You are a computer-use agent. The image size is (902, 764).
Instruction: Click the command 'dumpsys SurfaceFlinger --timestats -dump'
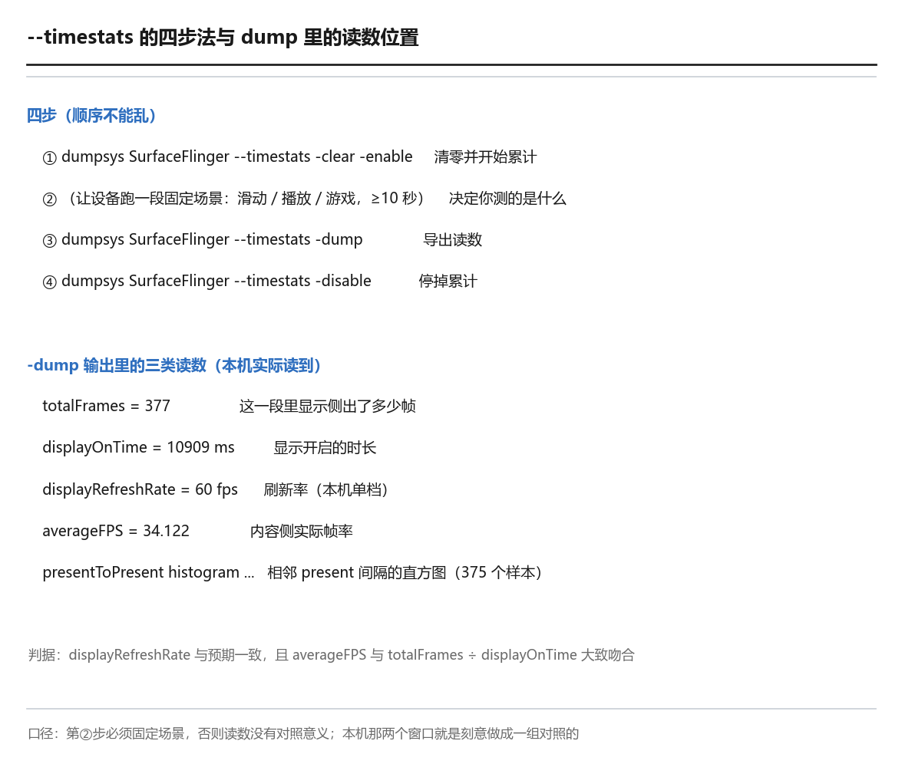point(213,240)
